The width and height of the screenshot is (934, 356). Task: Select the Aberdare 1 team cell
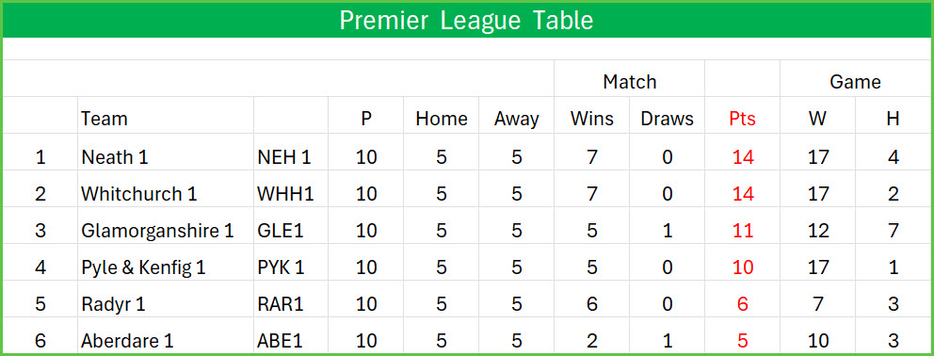166,341
